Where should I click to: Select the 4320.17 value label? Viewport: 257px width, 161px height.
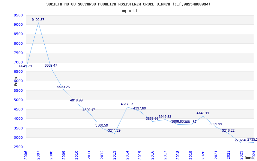[89, 110]
